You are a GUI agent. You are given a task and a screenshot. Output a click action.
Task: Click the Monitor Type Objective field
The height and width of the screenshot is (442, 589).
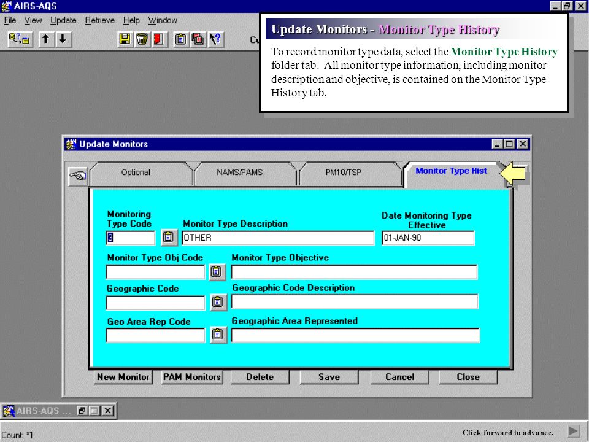click(354, 272)
